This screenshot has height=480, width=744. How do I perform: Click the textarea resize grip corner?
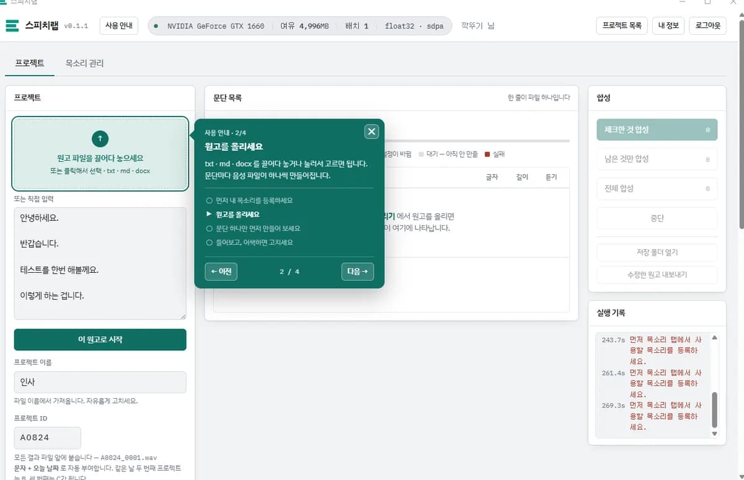point(182,316)
